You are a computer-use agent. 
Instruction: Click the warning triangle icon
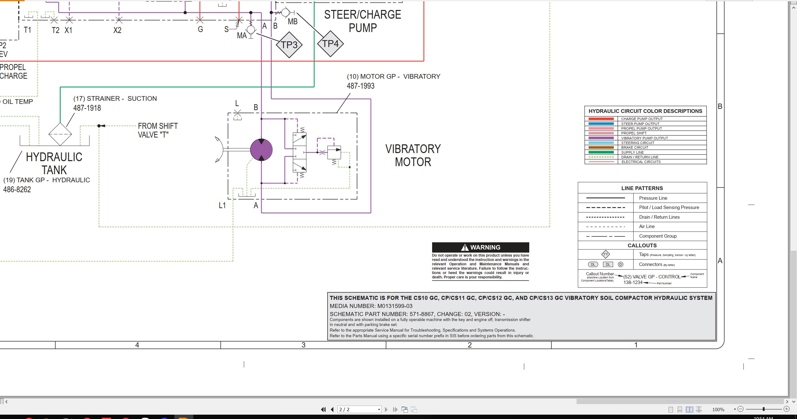click(465, 248)
